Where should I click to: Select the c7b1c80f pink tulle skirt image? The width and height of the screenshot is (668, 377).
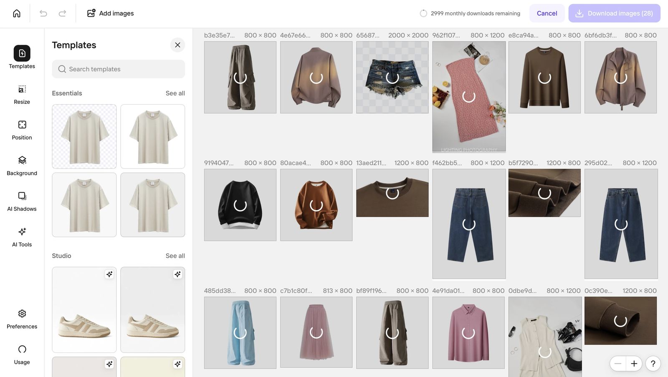(316, 332)
